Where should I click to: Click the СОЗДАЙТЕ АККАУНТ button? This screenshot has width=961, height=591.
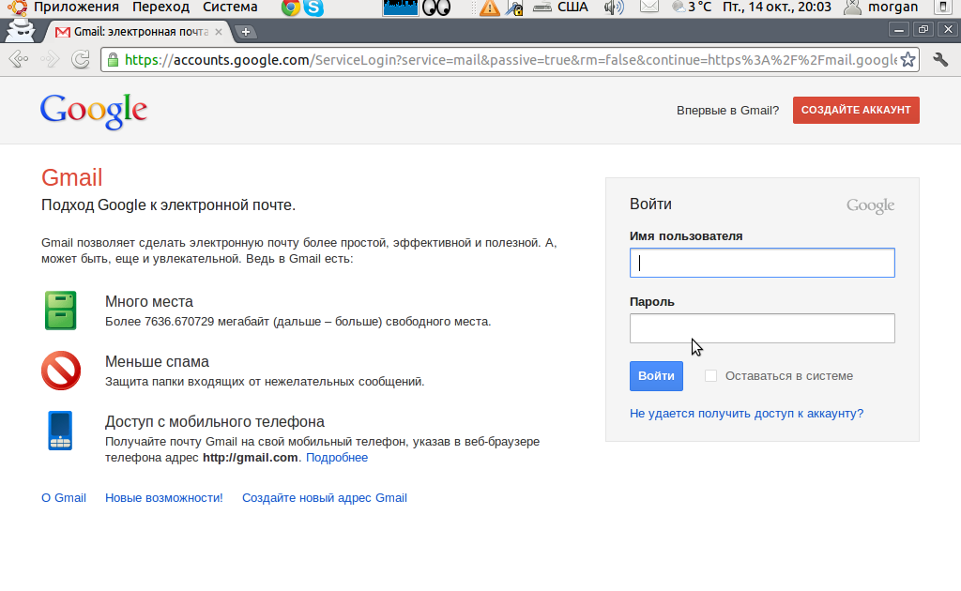point(856,111)
